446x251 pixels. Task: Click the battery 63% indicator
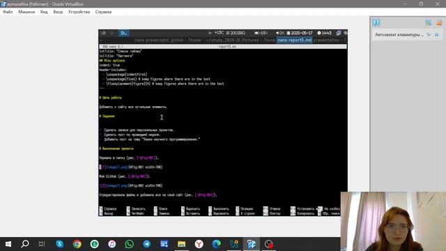pyautogui.click(x=261, y=33)
